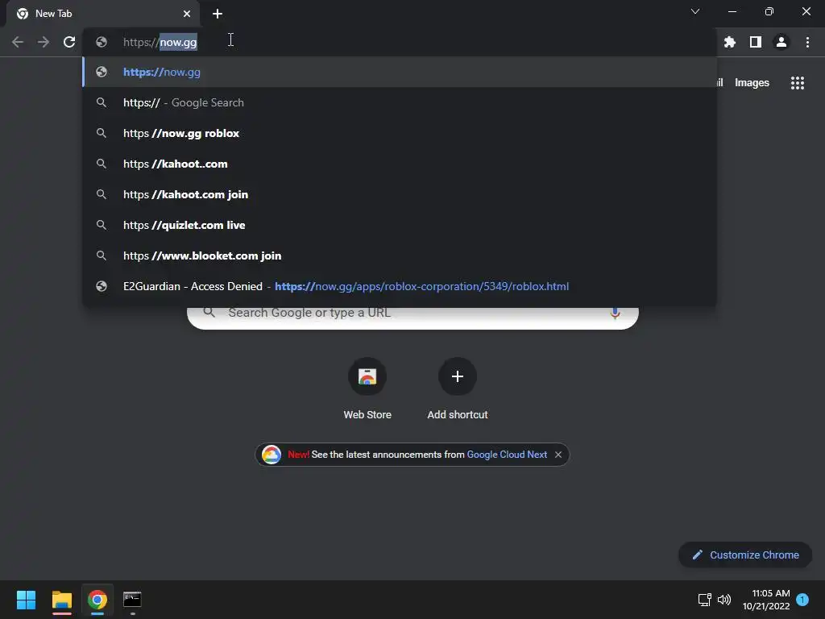The height and width of the screenshot is (619, 825).
Task: Select the kahoot.com join suggestion
Action: 400,194
